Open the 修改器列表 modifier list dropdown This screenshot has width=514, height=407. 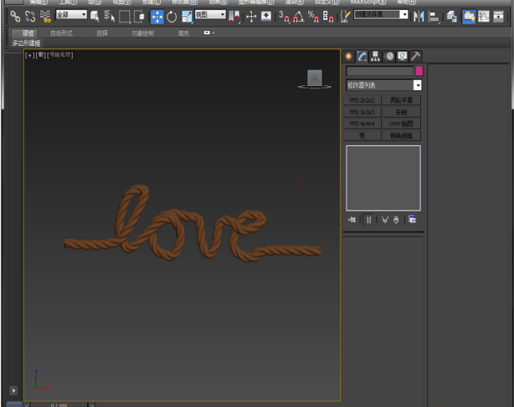pyautogui.click(x=383, y=85)
